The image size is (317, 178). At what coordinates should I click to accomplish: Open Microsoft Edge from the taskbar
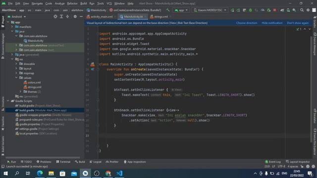click(x=40, y=174)
